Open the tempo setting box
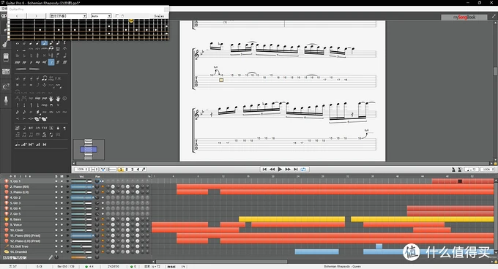This screenshot has height=269, width=498. point(471,170)
